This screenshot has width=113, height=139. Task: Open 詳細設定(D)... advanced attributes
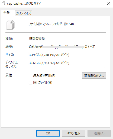pyautogui.click(x=94, y=75)
